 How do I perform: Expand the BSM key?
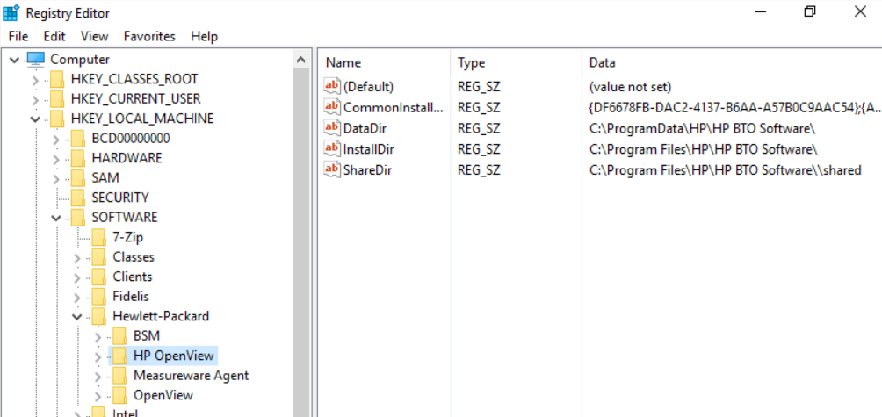98,336
